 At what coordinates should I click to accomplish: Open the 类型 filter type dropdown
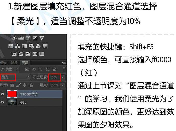pyautogui.click(x=10, y=69)
